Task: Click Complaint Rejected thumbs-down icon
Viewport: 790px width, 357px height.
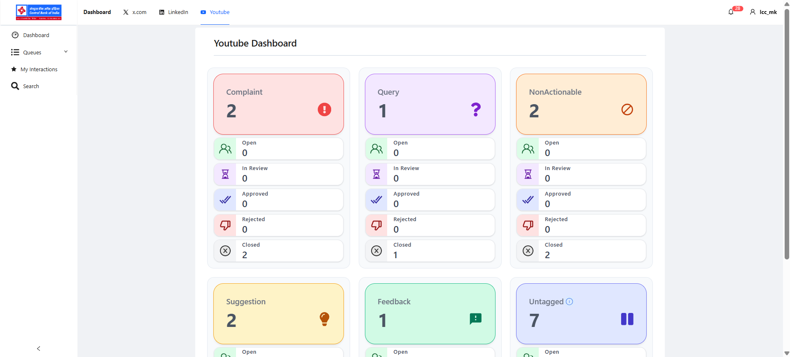Action: point(225,225)
